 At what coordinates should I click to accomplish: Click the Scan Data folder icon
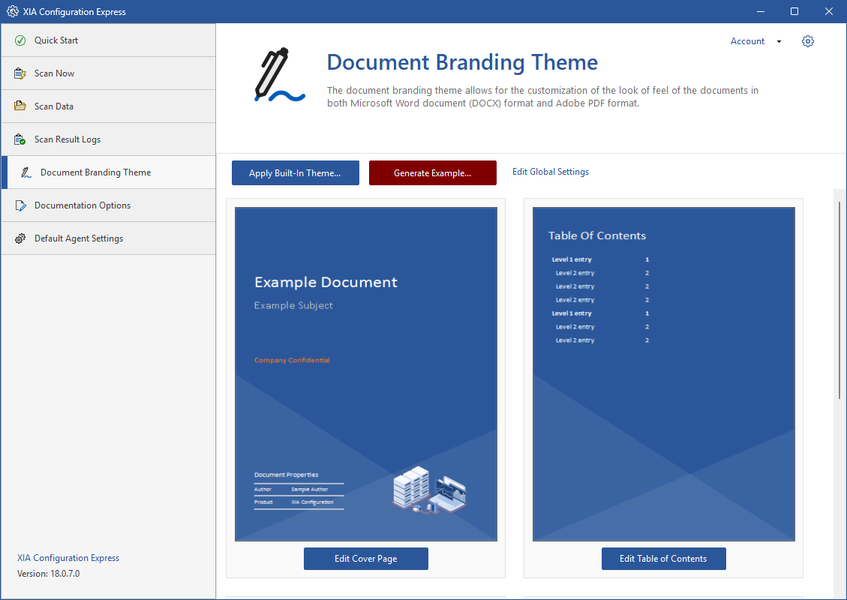(x=20, y=106)
